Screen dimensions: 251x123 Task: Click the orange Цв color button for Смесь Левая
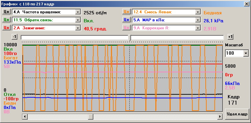[x=126, y=12]
